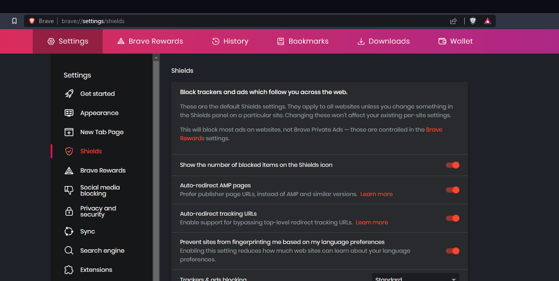The width and height of the screenshot is (559, 281).
Task: Switch to the Brave Rewards tab label
Action: 156,41
